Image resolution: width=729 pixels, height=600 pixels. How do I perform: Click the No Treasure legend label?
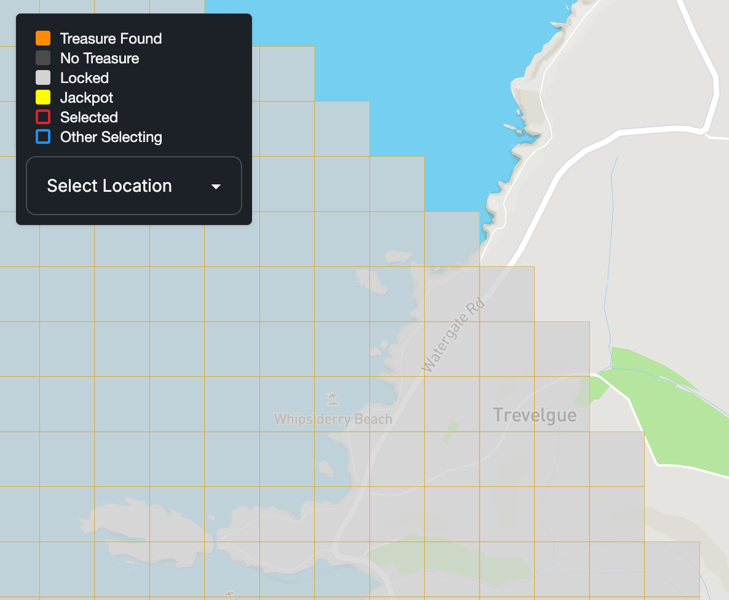(100, 58)
